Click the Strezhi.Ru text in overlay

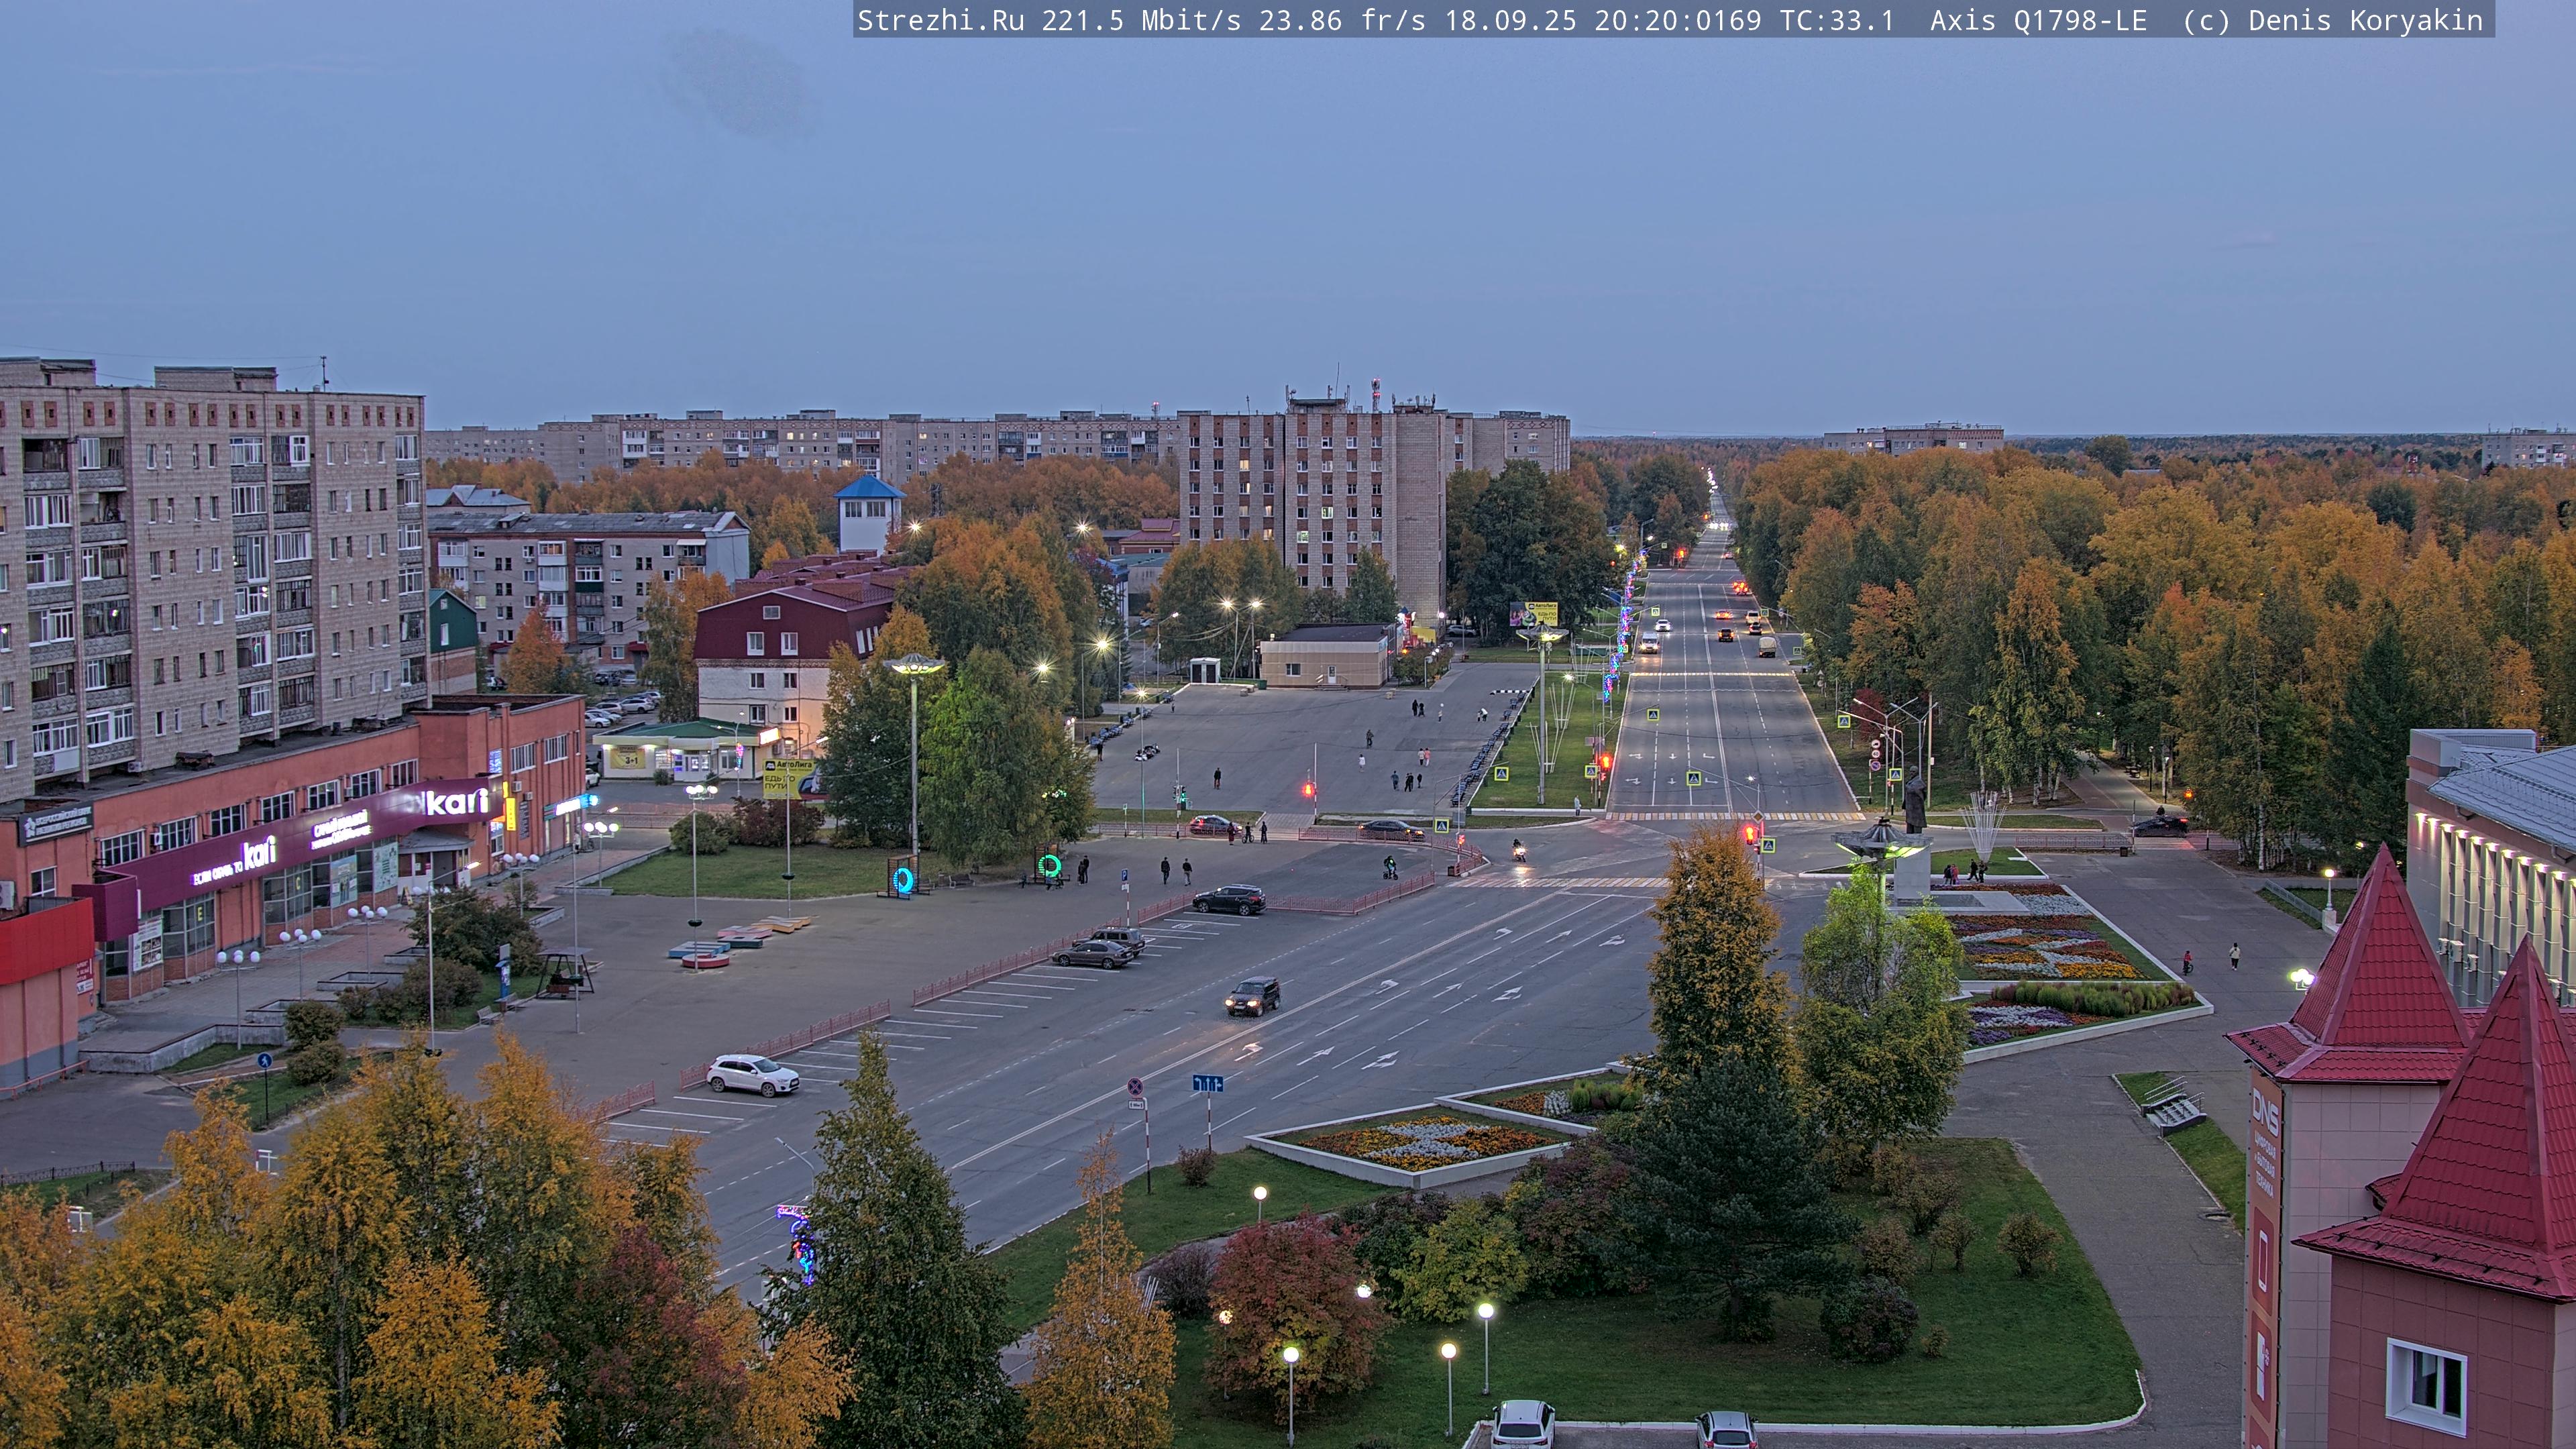pos(940,20)
